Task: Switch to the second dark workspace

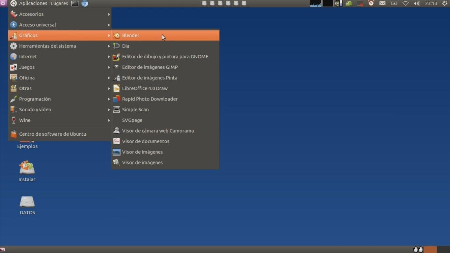Action: click(443, 249)
